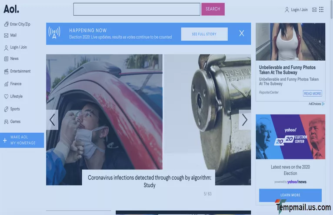Advance to the next slideshow story
Image resolution: width=333 pixels, height=215 pixels.
(x=245, y=120)
